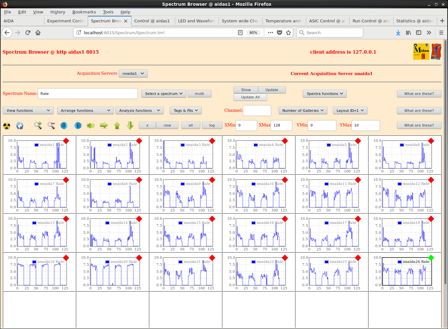Toggle the green diamond on nnaida24 Rate
The image size is (448, 329).
pyautogui.click(x=431, y=258)
